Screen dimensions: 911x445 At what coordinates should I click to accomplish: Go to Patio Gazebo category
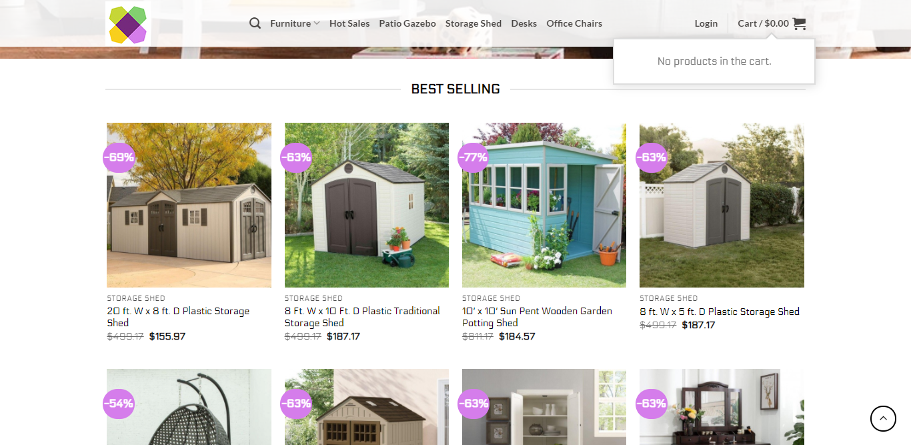coord(407,23)
